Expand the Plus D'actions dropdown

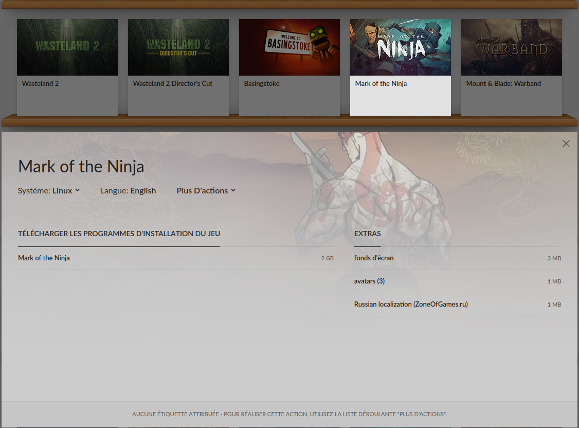[206, 190]
